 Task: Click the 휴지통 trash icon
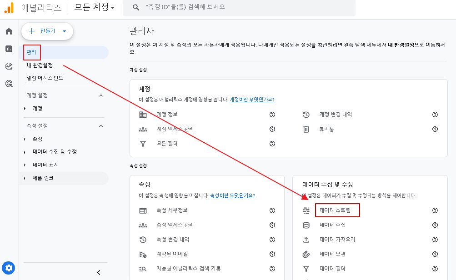tap(306, 129)
